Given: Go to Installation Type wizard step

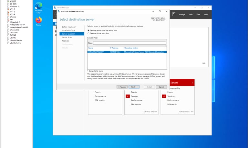Looking at the screenshot, I should [68, 30].
